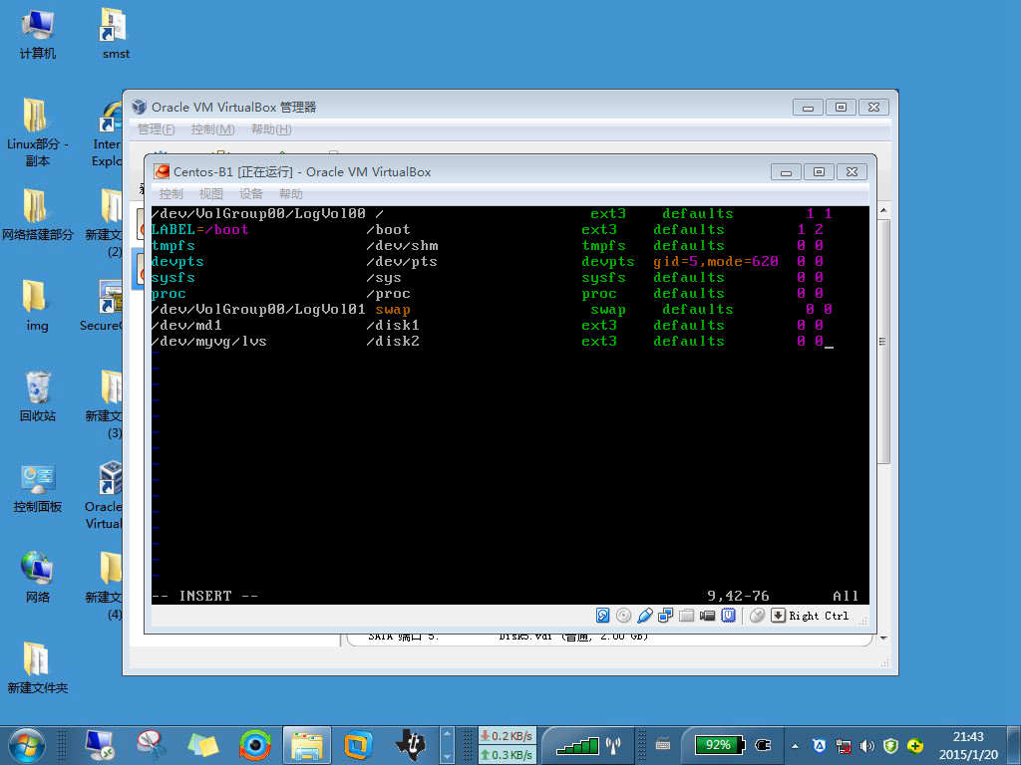The height and width of the screenshot is (765, 1021).
Task: Open the 计算机 desktop icon
Action: pyautogui.click(x=37, y=35)
